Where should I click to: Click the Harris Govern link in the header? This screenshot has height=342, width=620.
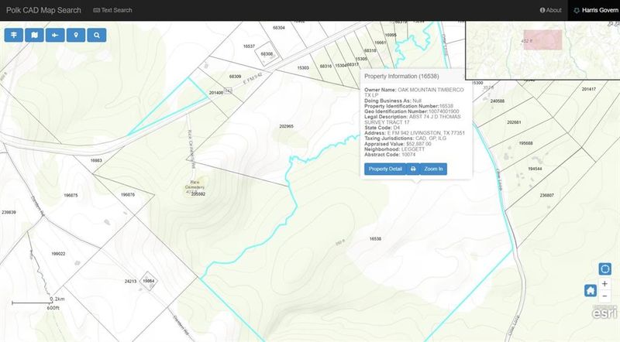595,10
